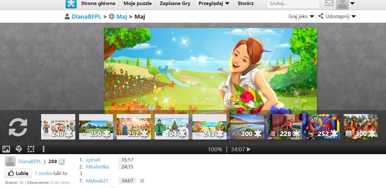Open Mirabellka leaderboard profile
Screen dimensions: 386x188
(x=97, y=167)
